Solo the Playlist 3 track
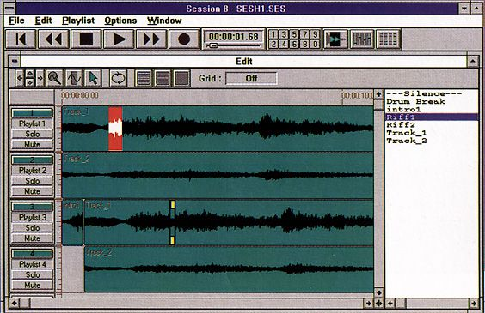The height and width of the screenshot is (313, 485). [32, 228]
